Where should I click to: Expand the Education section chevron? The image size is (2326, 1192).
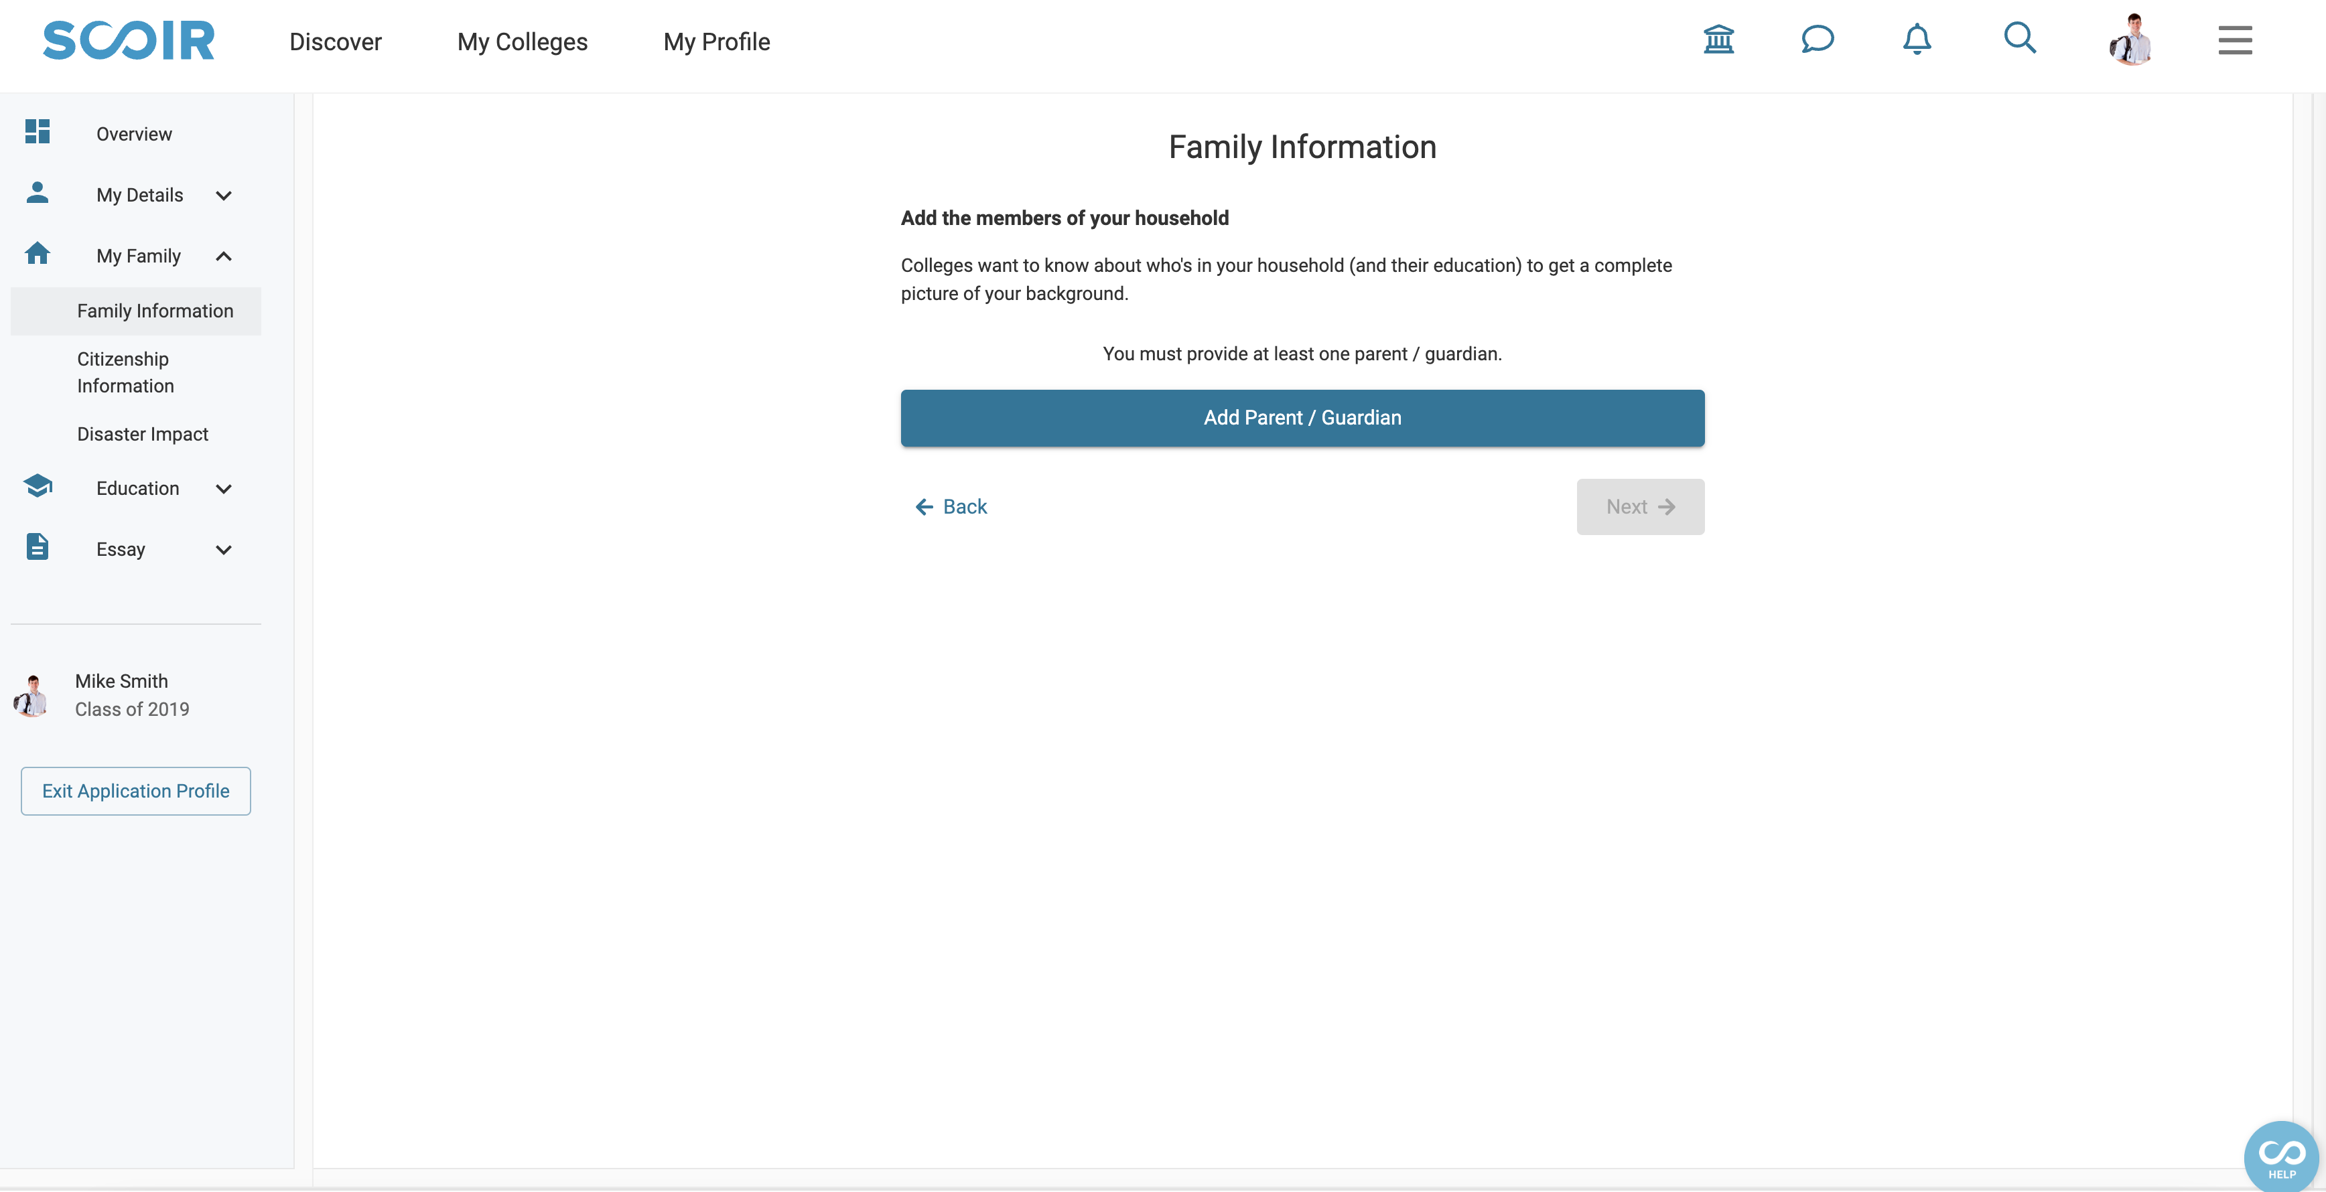[x=224, y=488]
